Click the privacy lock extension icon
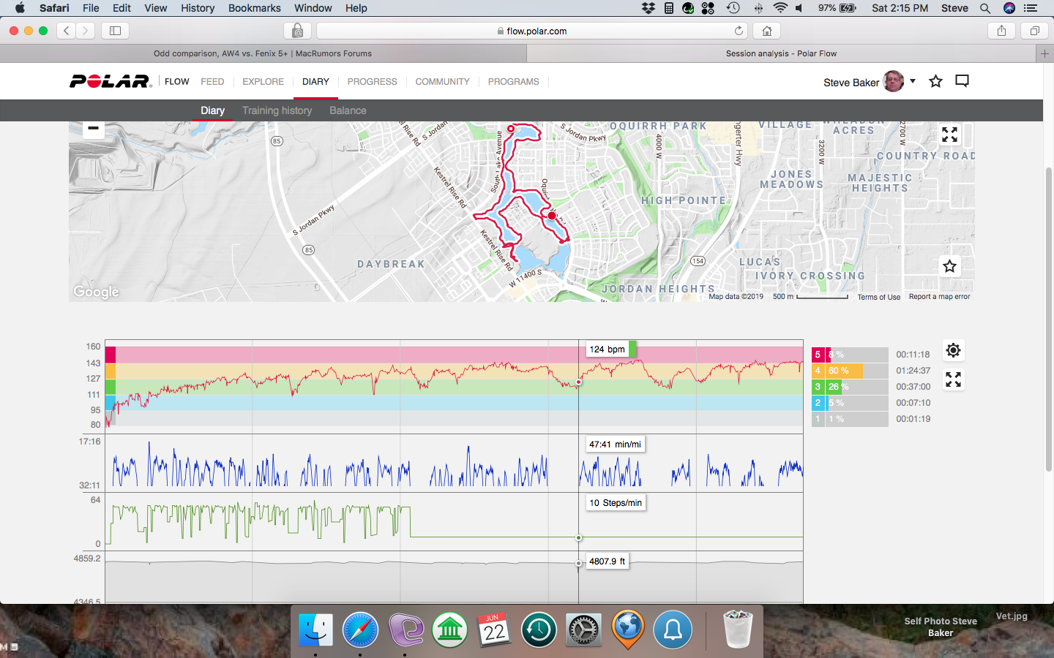Screen dimensions: 1054x658 (x=297, y=31)
